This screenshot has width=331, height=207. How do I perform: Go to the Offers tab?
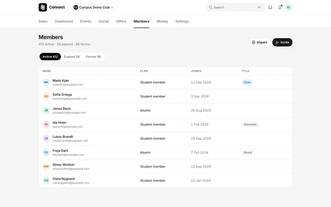[x=121, y=21]
